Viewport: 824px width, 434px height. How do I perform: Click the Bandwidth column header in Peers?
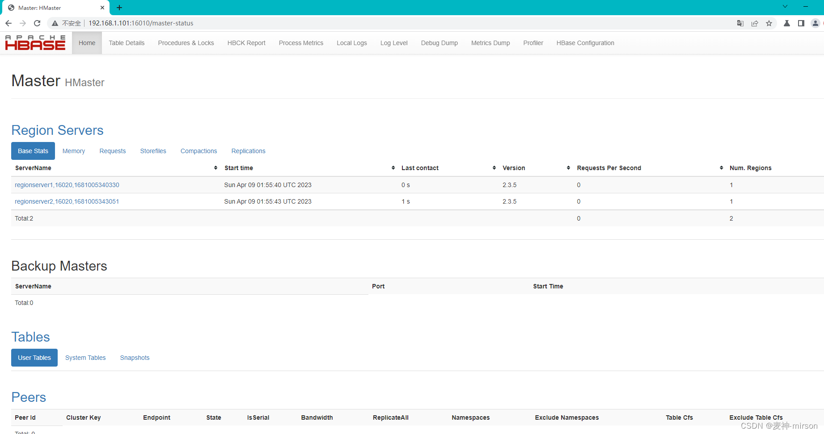tap(317, 417)
